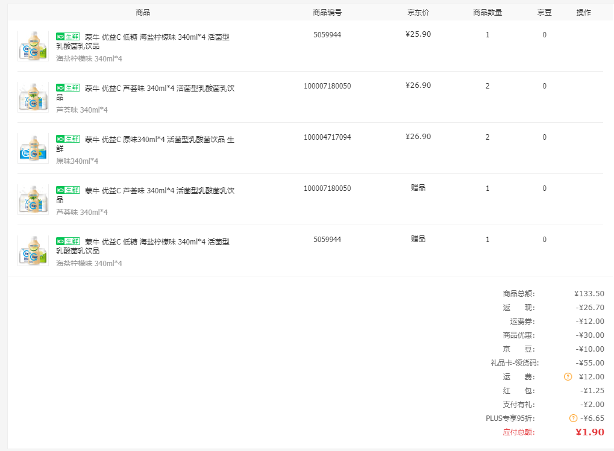
Task: Open thumbnail of the ¥25.90 海盐柠檬味 product
Action: [x=33, y=46]
